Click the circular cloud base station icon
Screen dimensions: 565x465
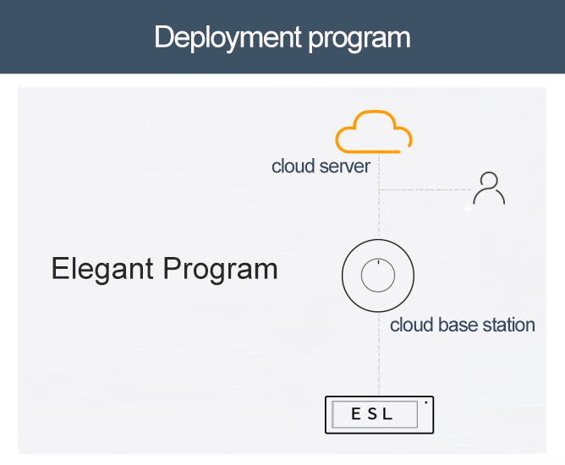pos(377,276)
